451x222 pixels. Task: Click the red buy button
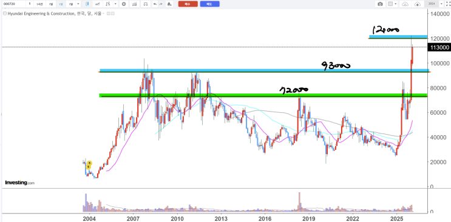coord(188,4)
